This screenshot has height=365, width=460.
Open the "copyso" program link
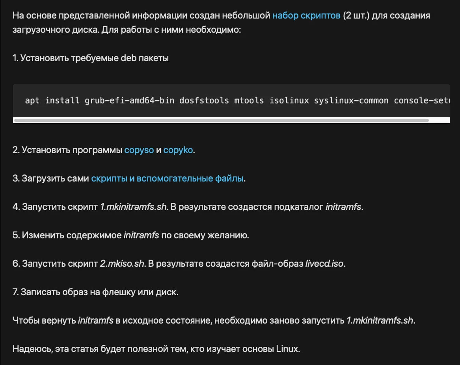coord(139,150)
